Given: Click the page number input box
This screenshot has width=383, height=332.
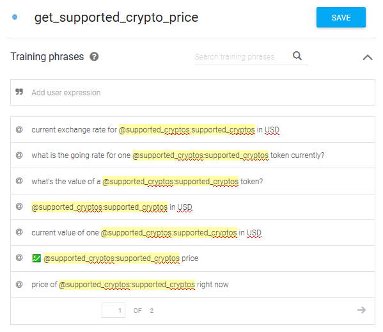Looking at the screenshot, I should click(x=114, y=310).
